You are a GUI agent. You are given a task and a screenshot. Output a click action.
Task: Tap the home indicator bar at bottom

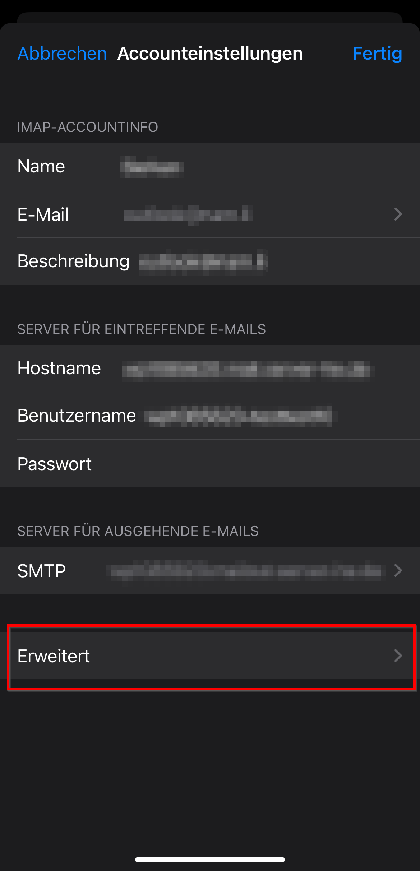[210, 860]
